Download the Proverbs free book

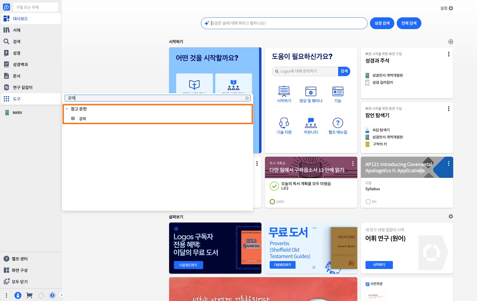(283, 265)
